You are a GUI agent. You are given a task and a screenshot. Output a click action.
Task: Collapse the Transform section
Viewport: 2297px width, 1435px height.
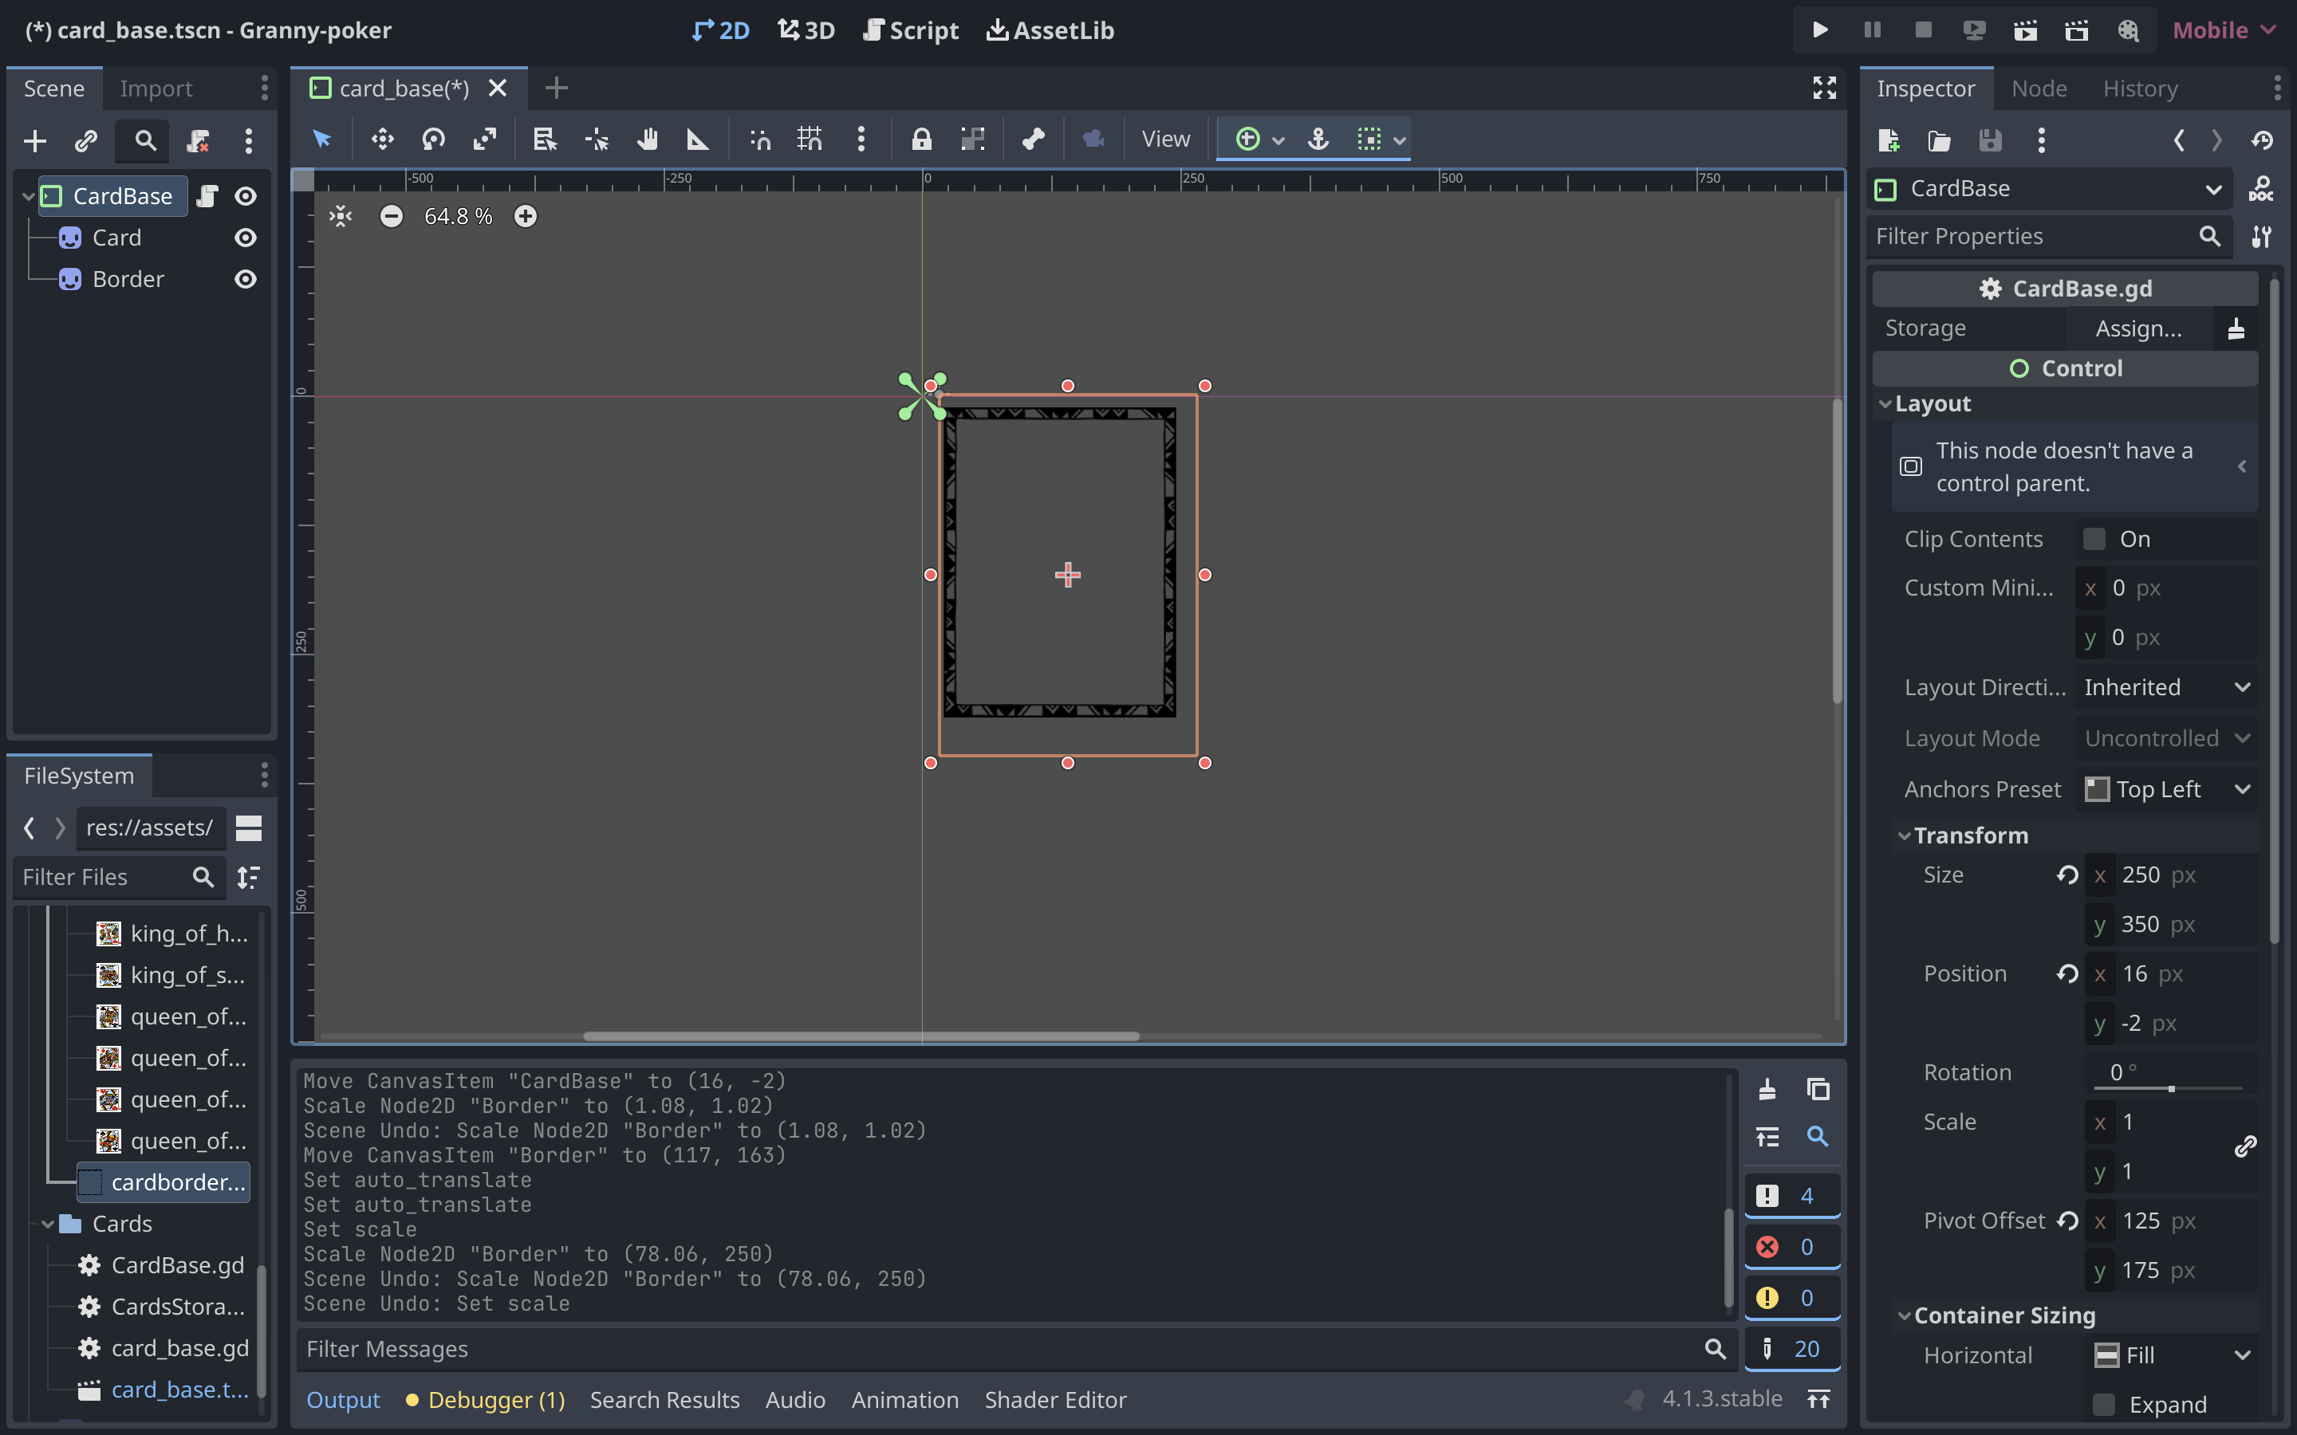[x=1971, y=835]
